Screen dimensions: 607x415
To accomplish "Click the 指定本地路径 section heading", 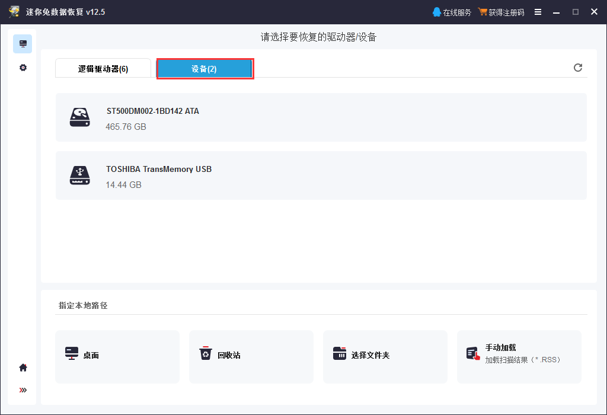I will (x=83, y=305).
